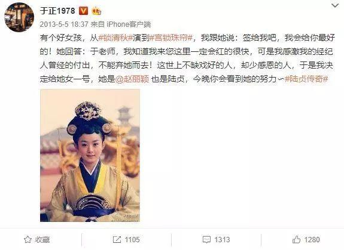
Task: Click the comment speech bubble icon
Action: coord(206,240)
